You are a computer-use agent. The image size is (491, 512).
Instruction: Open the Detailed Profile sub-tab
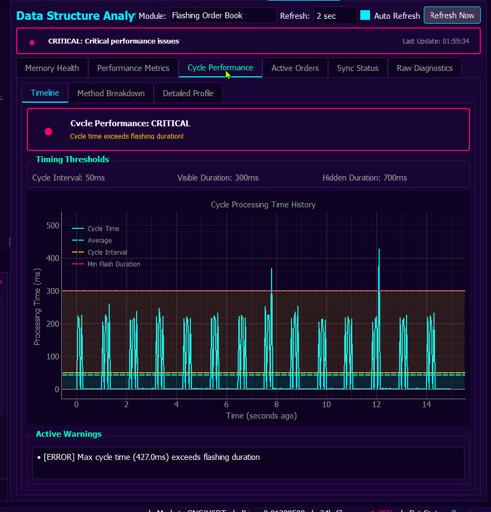(x=188, y=93)
